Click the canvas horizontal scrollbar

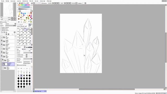(107, 89)
